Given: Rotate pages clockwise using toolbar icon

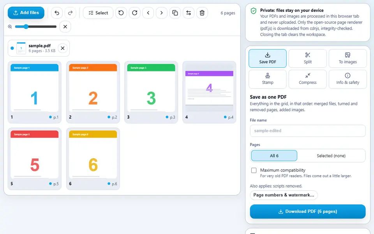Looking at the screenshot, I should click(134, 12).
